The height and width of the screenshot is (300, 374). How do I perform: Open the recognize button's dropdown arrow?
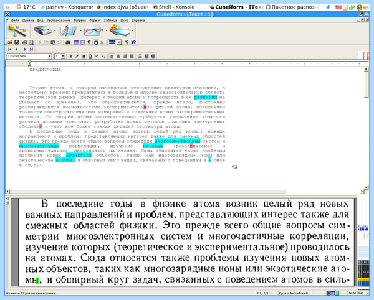[x=107, y=30]
